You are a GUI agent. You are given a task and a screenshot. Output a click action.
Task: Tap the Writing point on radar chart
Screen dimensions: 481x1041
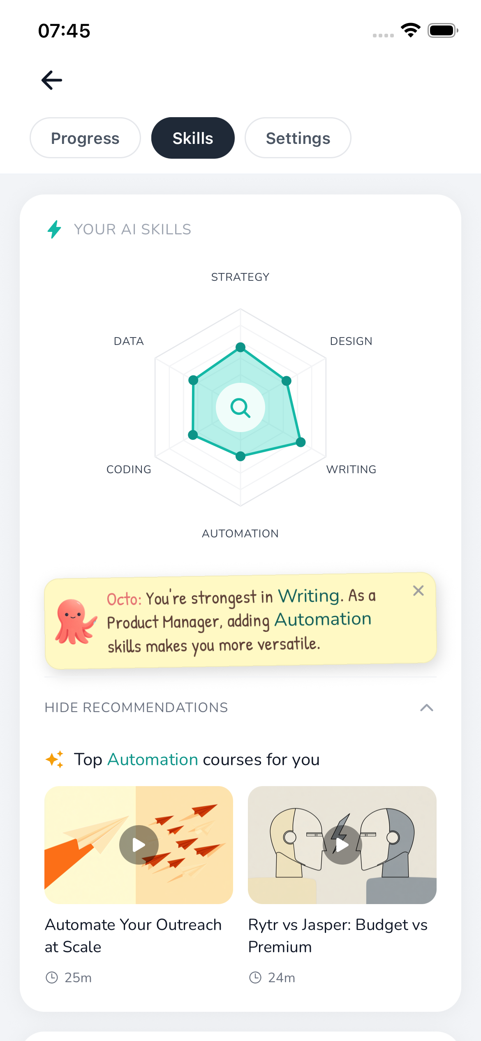click(301, 442)
